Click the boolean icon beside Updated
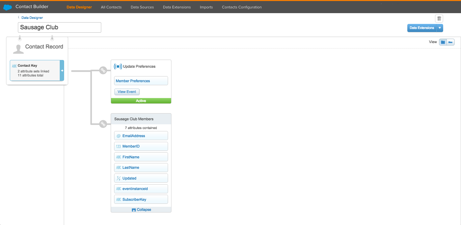 [x=118, y=178]
